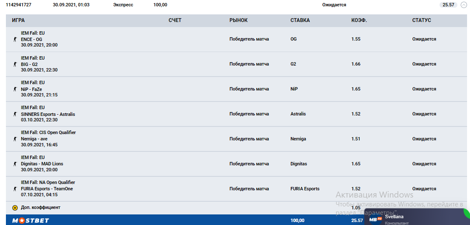Click the MB RU consultant avatar
The image size is (470, 225).
[x=375, y=219]
